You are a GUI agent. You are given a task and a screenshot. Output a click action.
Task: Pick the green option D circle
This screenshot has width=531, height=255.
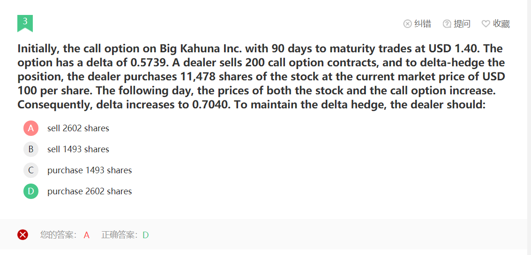click(31, 191)
